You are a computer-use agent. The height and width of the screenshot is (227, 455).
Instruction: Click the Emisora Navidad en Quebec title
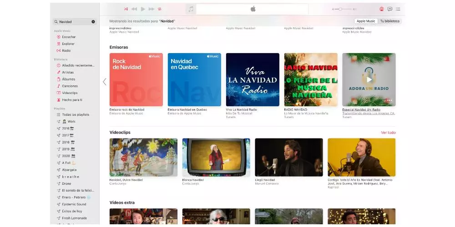tap(187, 110)
